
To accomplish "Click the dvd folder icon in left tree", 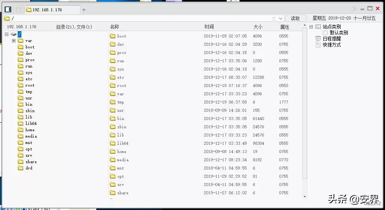I will pos(21,168).
